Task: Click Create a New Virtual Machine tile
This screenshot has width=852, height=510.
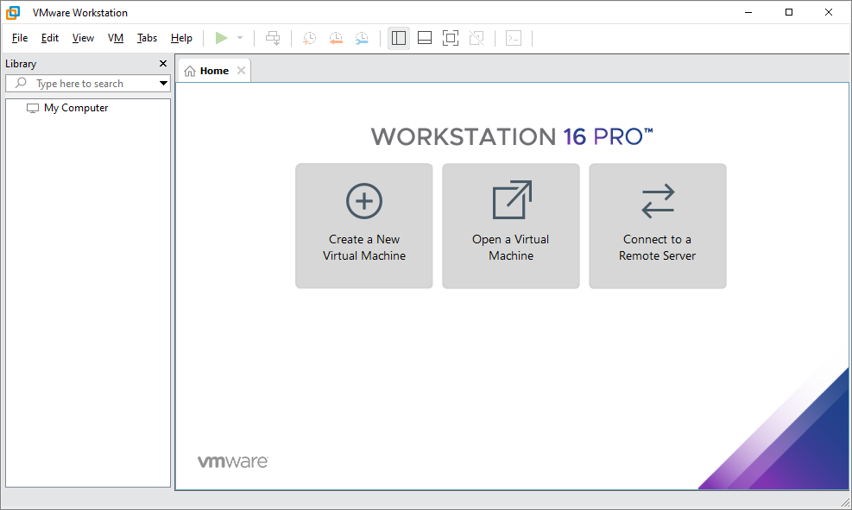Action: coord(364,226)
